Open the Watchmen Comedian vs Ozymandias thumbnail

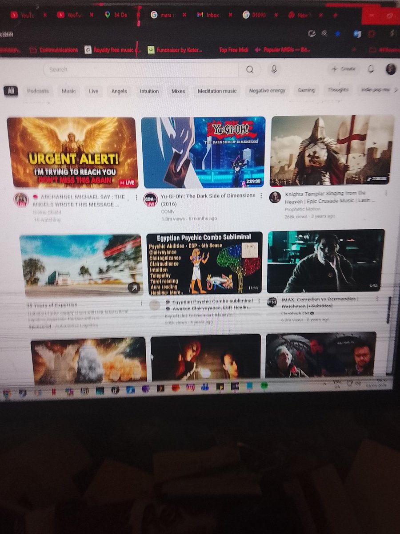pos(326,261)
